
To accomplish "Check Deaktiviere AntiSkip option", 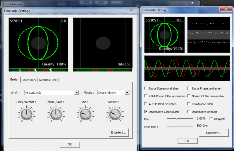I will click(189, 112).
